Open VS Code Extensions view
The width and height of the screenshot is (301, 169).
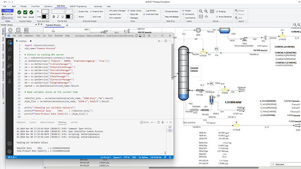coord(10,73)
